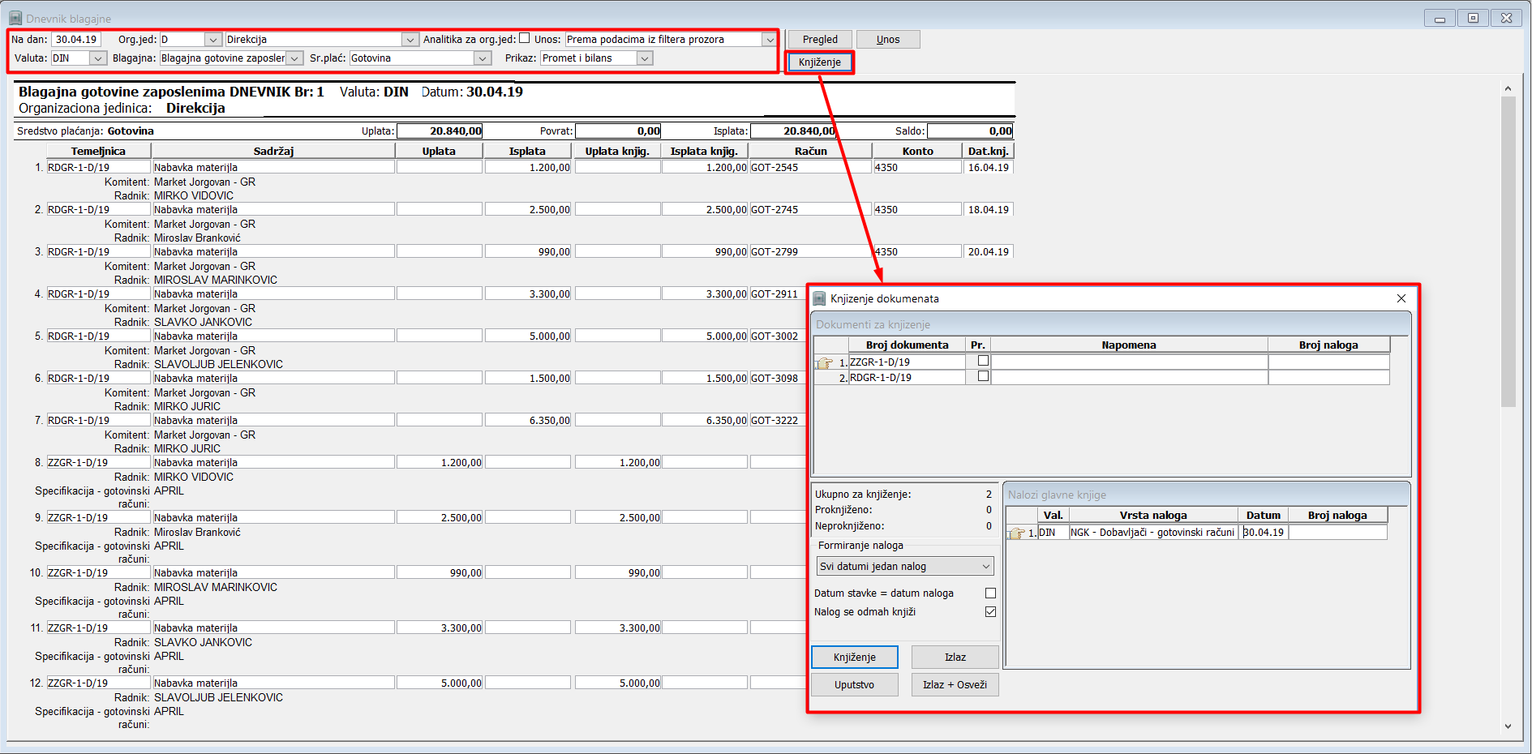Enable Datum stavke = datum naloga checkbox
This screenshot has width=1532, height=754.
point(990,593)
